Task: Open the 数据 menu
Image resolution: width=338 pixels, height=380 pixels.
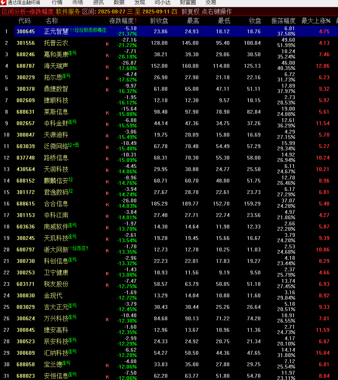Action: tap(119, 2)
